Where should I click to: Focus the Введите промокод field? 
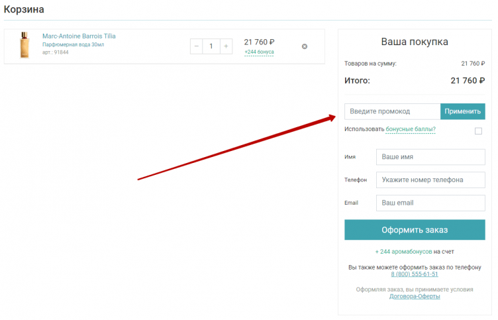(x=392, y=111)
